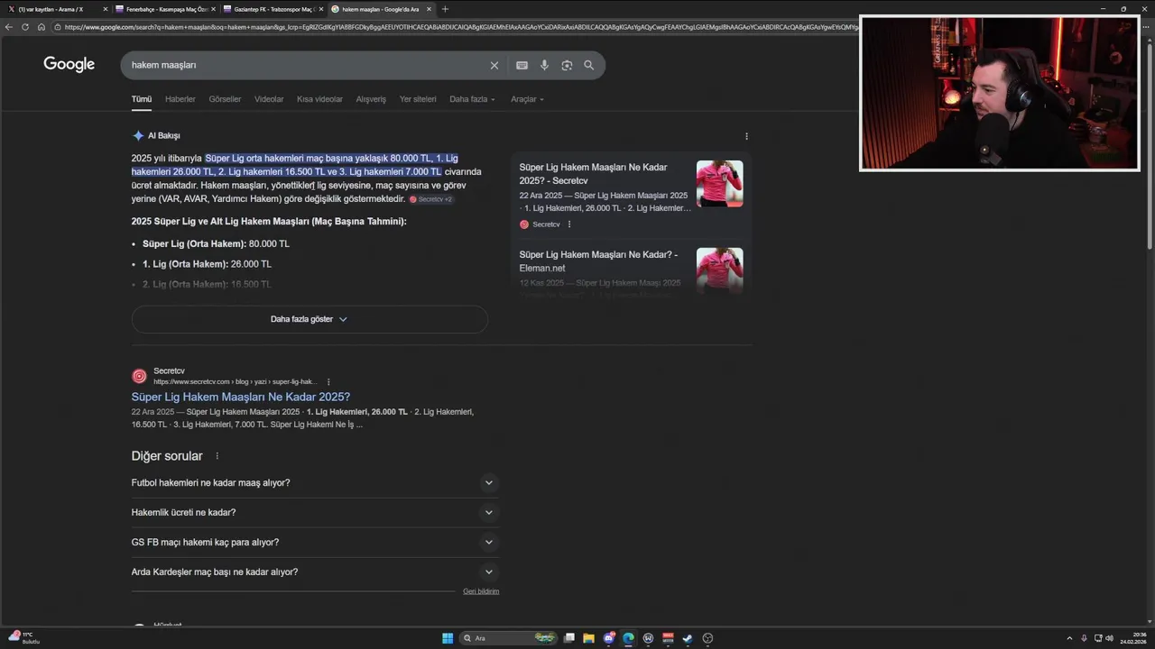
Task: Open three-dot menu beside Diğer sorular
Action: [x=217, y=456]
